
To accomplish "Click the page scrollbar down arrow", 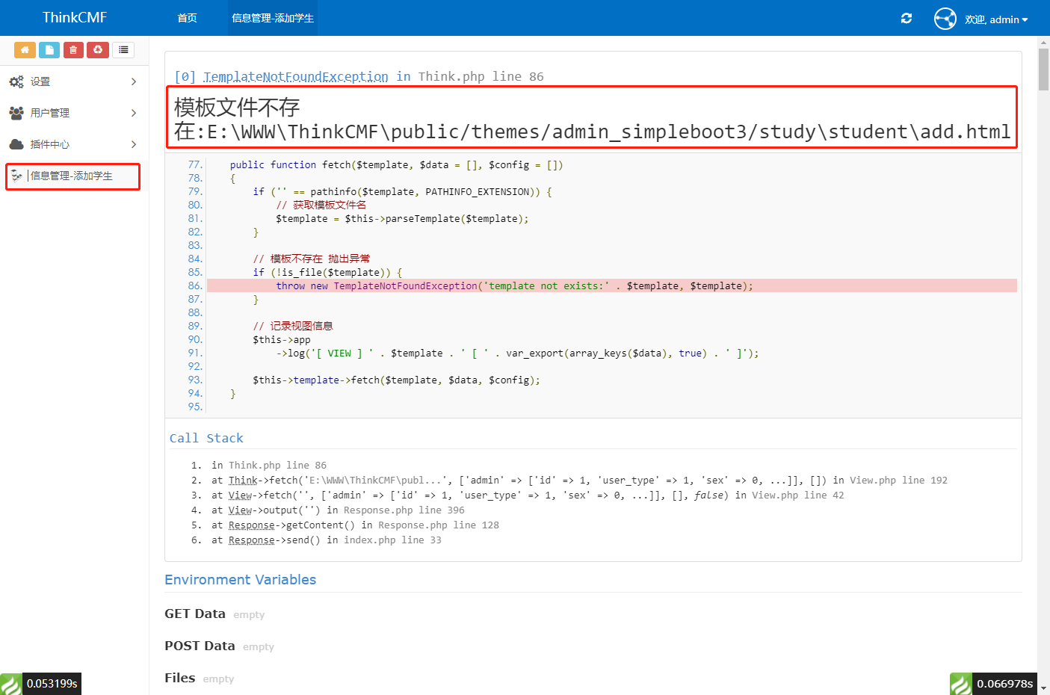I will coord(1043,688).
